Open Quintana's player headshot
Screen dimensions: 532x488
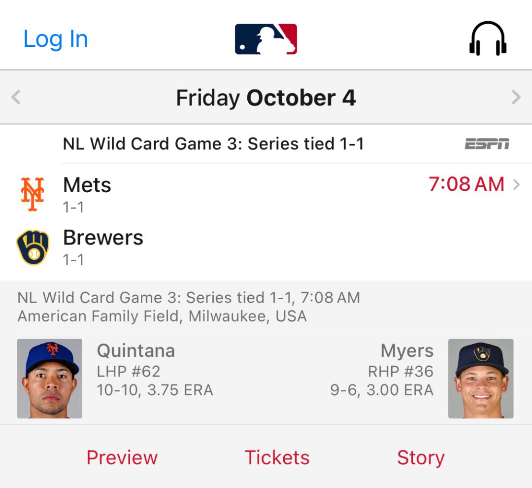(x=50, y=378)
